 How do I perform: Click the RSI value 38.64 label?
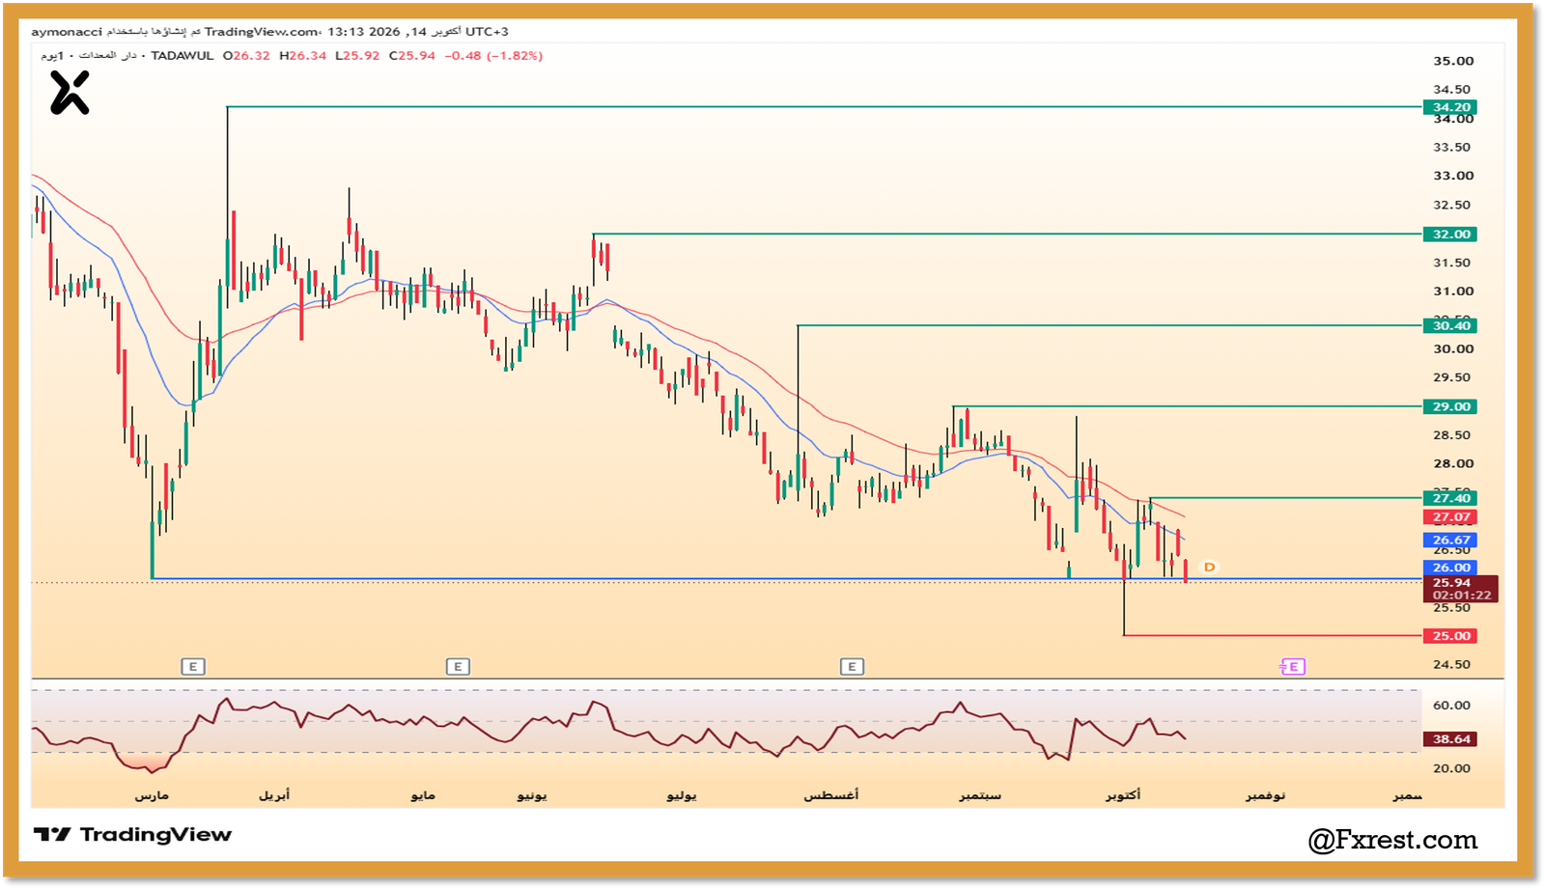click(x=1450, y=739)
